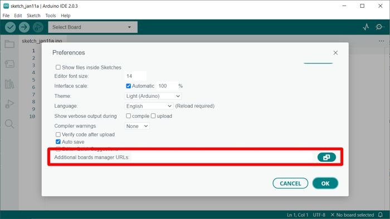Open the Search sidebar icon
390x219 pixels.
coord(9,123)
